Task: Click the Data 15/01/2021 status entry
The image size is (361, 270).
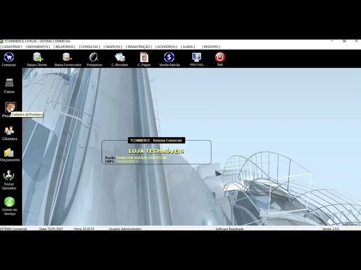Action: pyautogui.click(x=51, y=229)
